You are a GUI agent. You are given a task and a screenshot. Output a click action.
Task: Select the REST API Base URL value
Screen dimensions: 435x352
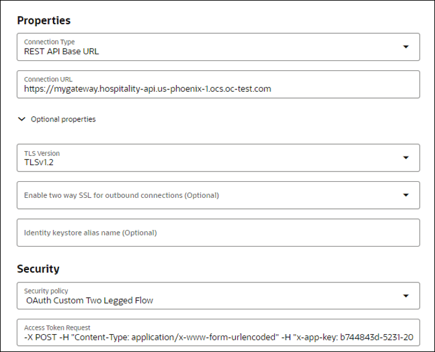[x=62, y=51]
